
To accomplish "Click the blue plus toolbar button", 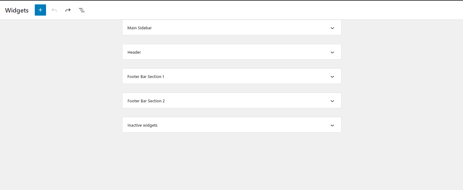I will point(40,10).
